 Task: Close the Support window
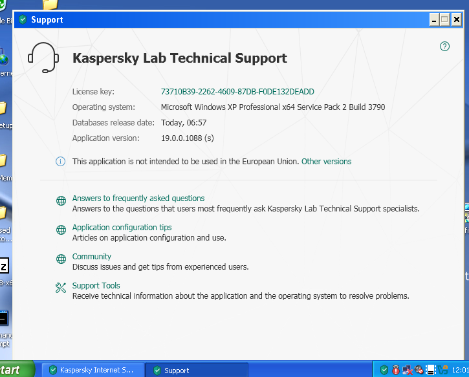[x=457, y=20]
